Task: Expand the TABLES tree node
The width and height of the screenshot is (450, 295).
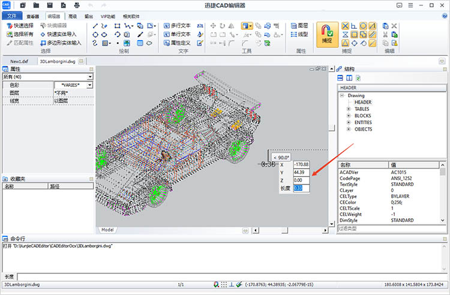Action: [x=349, y=109]
